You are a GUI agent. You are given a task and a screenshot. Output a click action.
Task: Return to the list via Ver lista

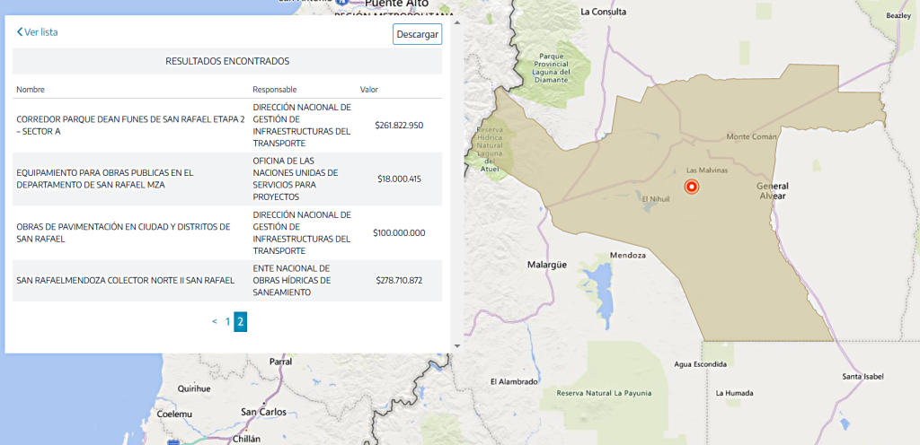pyautogui.click(x=40, y=32)
